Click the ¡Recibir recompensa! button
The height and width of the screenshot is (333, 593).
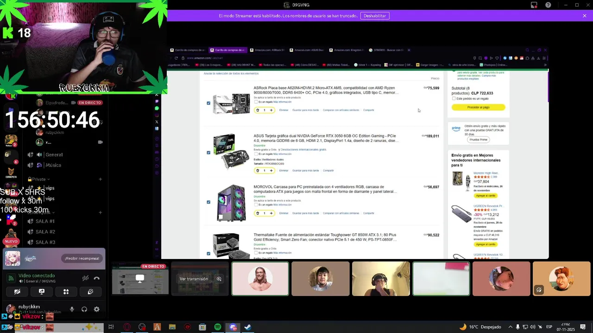tap(82, 259)
